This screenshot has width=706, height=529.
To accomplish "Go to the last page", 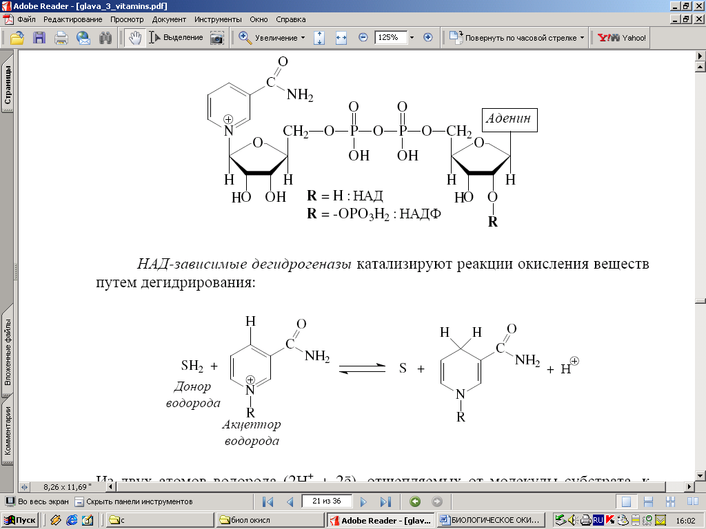I will [x=385, y=501].
